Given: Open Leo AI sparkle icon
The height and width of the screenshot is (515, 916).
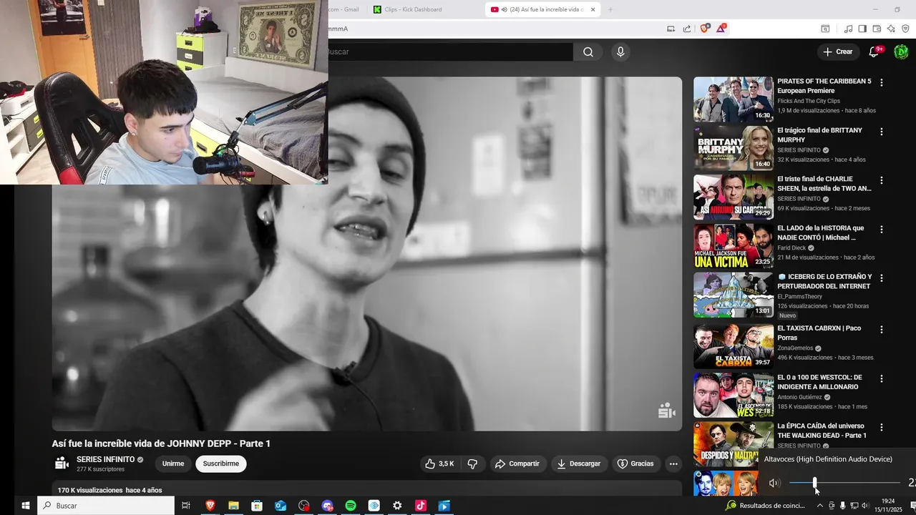Looking at the screenshot, I should tap(891, 29).
